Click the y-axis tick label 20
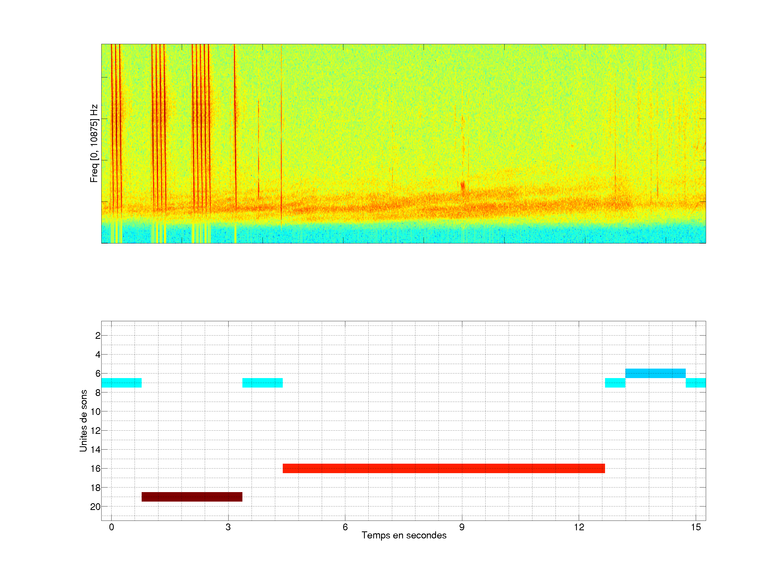The height and width of the screenshot is (585, 780). click(95, 507)
